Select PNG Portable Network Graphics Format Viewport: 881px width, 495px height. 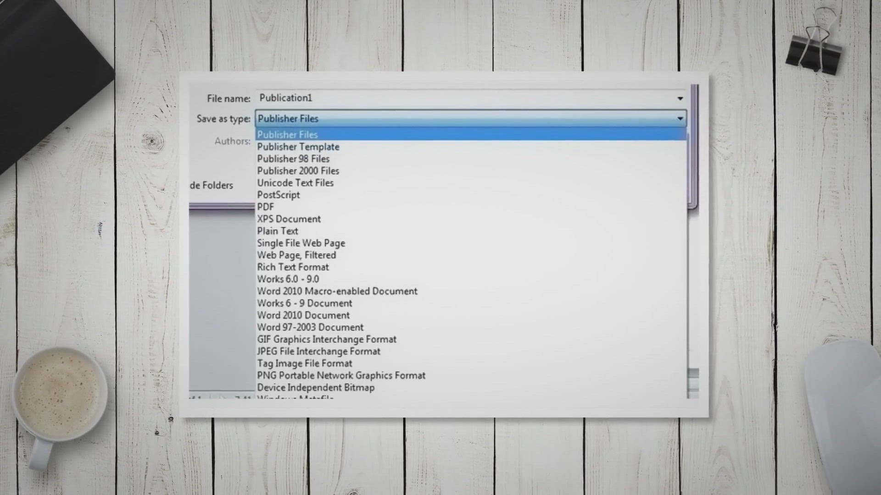click(x=341, y=375)
